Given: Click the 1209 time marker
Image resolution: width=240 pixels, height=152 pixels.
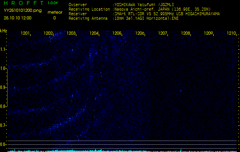Looking at the screenshot, I should [208, 33].
